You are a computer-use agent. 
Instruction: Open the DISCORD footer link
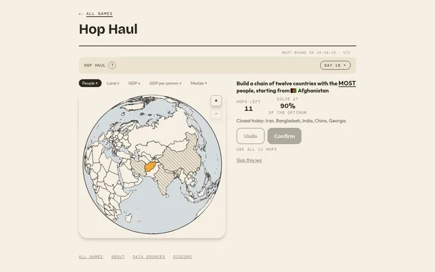coord(183,257)
